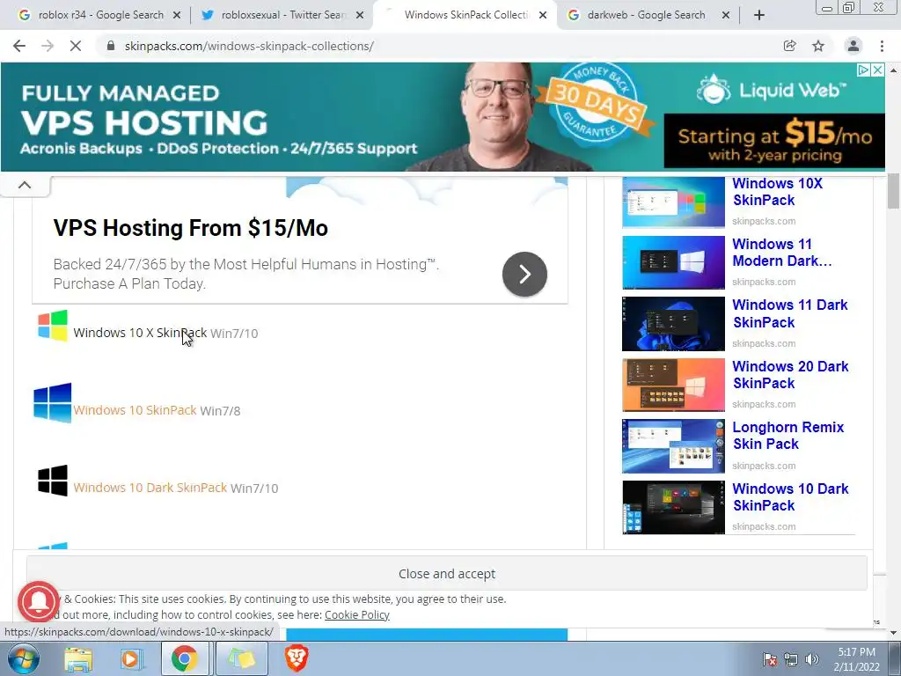901x676 pixels.
Task: Close the Liquid Web banner ad
Action: (877, 70)
